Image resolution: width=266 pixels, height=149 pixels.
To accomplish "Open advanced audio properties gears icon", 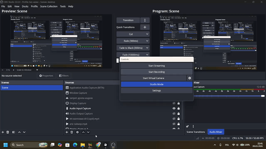I will click(188, 126).
